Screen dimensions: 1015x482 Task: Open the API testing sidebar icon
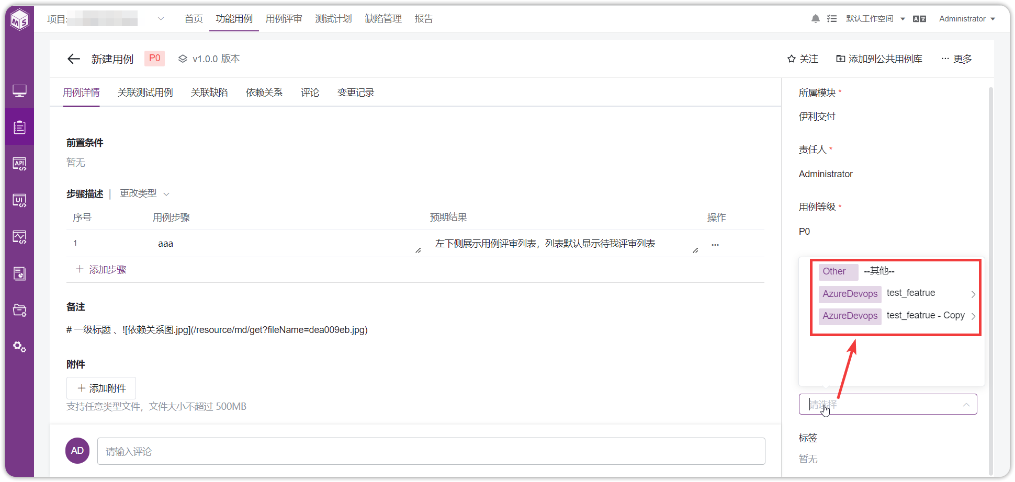[19, 164]
